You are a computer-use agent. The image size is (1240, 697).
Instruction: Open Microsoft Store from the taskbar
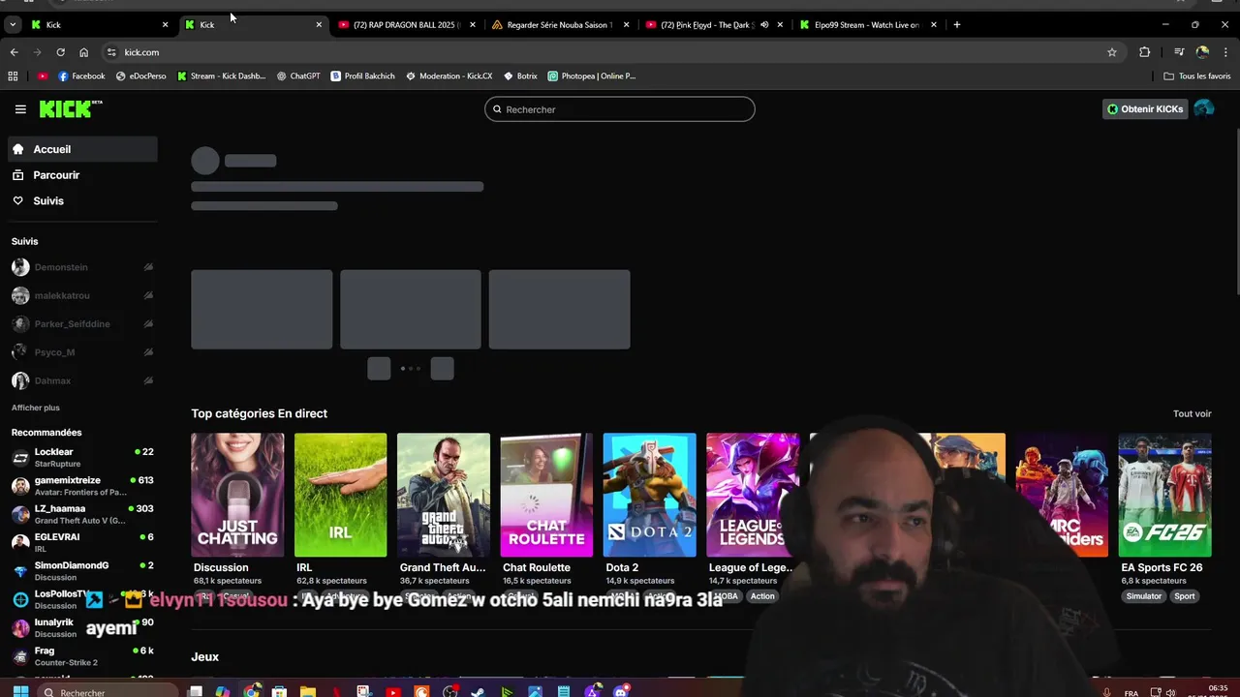(279, 691)
